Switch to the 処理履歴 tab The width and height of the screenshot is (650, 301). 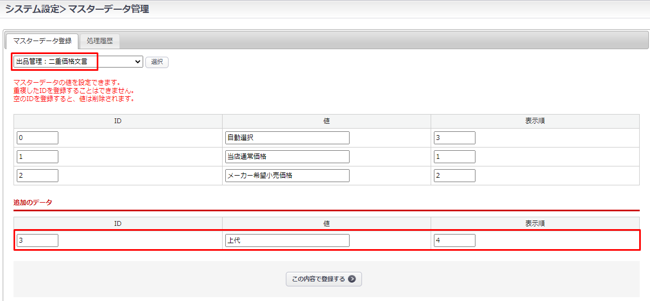(x=100, y=41)
